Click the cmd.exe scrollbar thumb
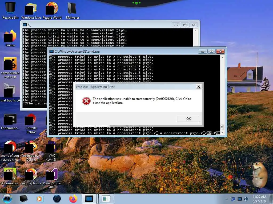This screenshot has height=204, width=273. pyautogui.click(x=222, y=127)
